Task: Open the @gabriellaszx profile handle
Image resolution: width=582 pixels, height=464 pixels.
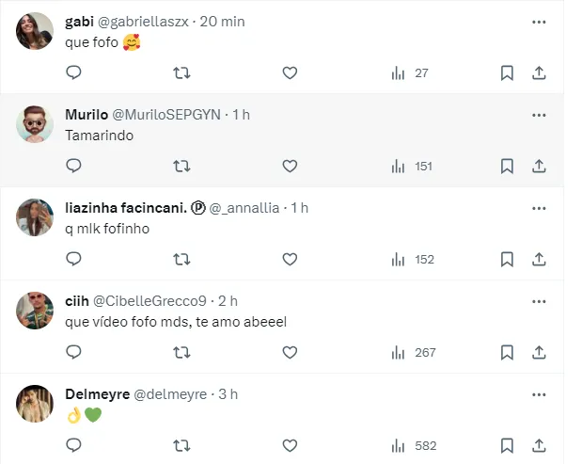Action: click(x=137, y=22)
